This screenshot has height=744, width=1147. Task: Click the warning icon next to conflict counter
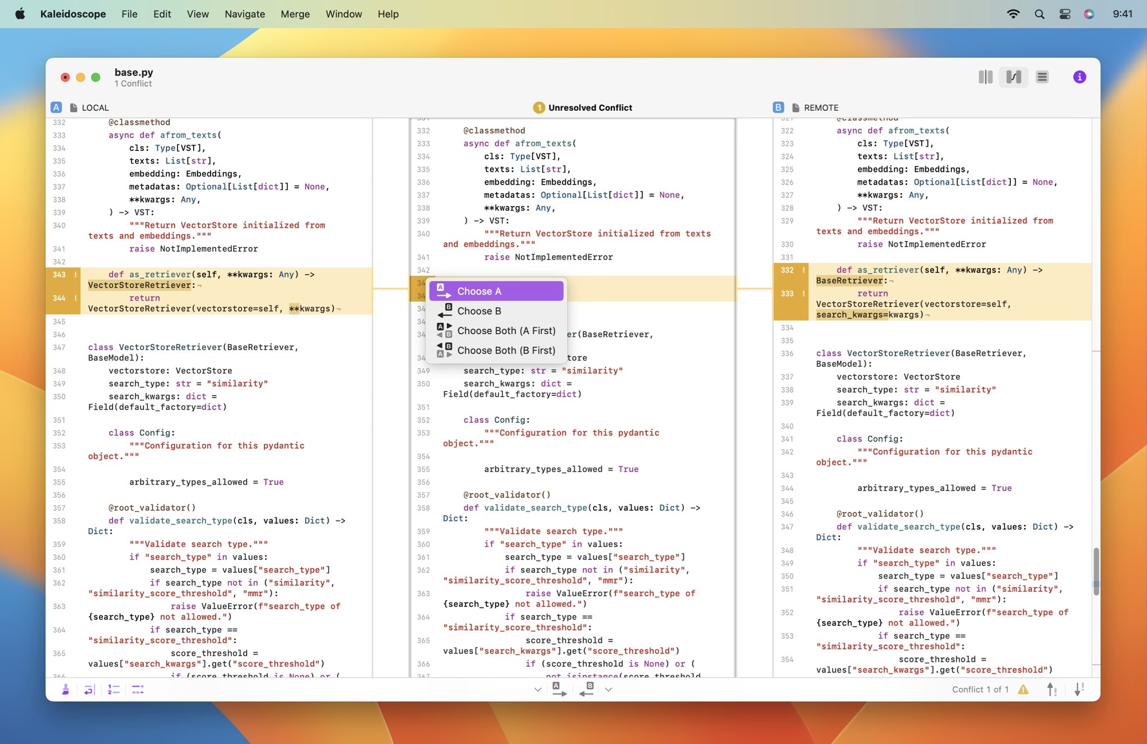[x=1023, y=689]
